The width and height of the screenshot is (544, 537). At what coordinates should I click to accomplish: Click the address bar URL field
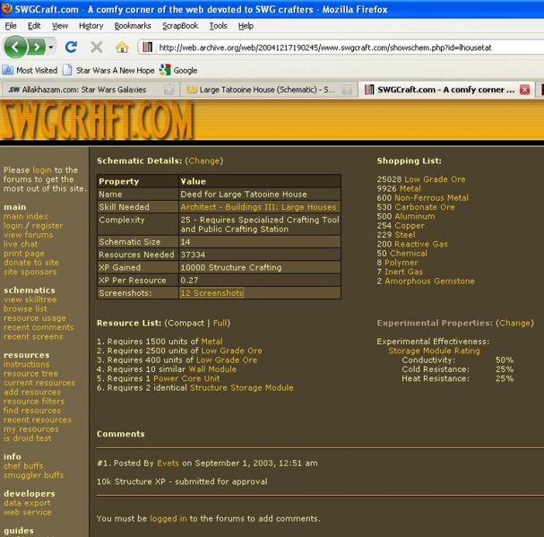341,47
